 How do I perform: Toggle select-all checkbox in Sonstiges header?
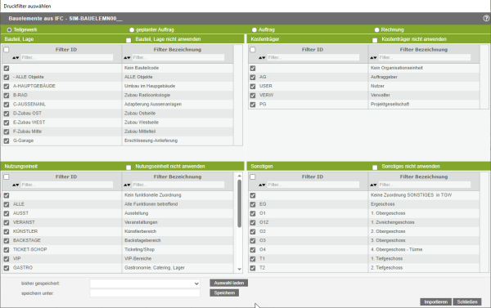click(x=253, y=176)
